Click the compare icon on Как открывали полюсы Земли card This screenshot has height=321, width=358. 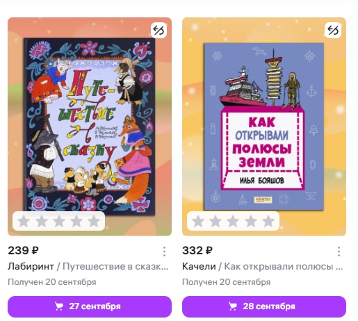333,30
